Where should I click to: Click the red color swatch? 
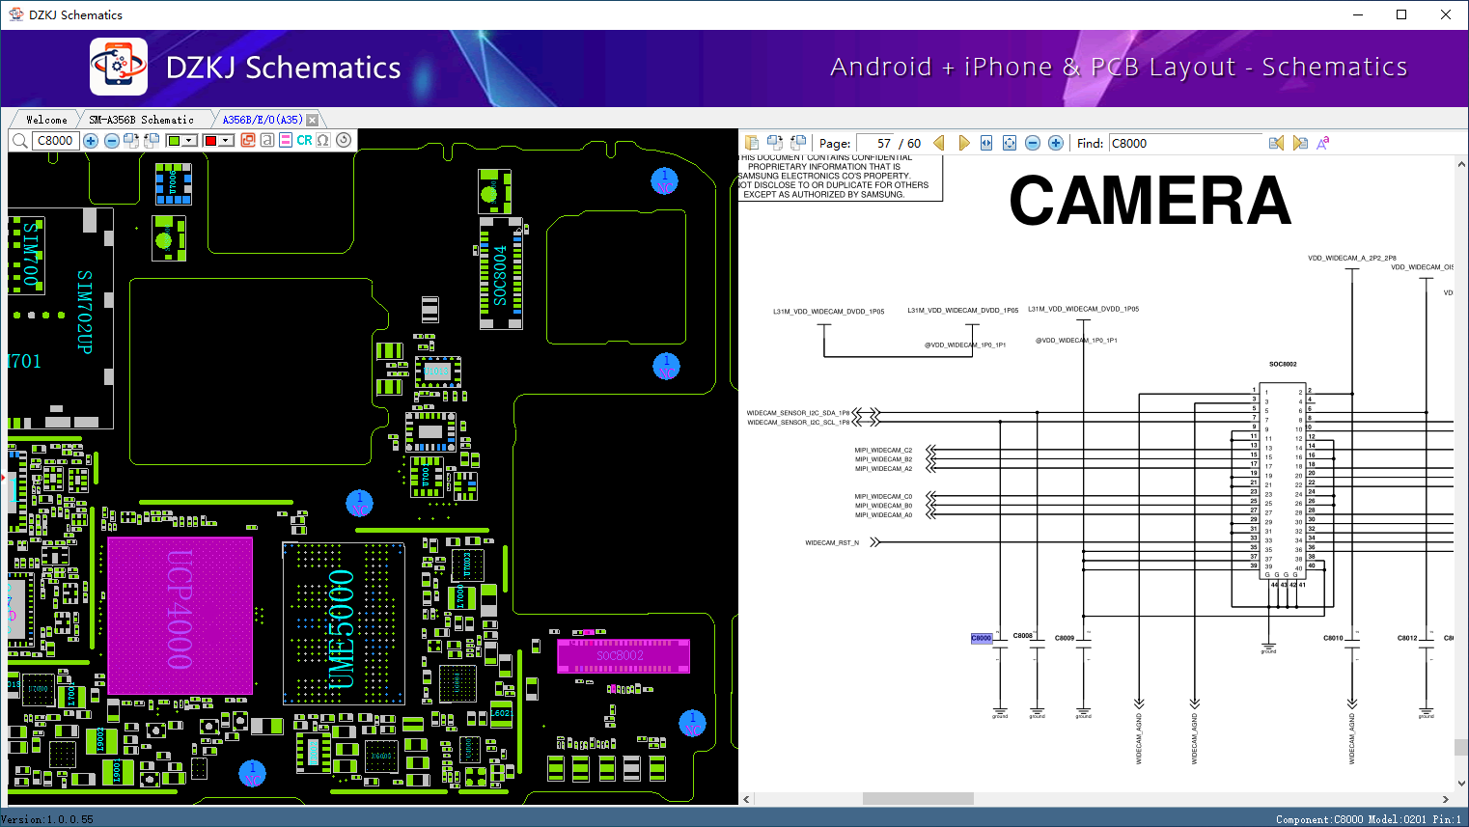point(210,141)
